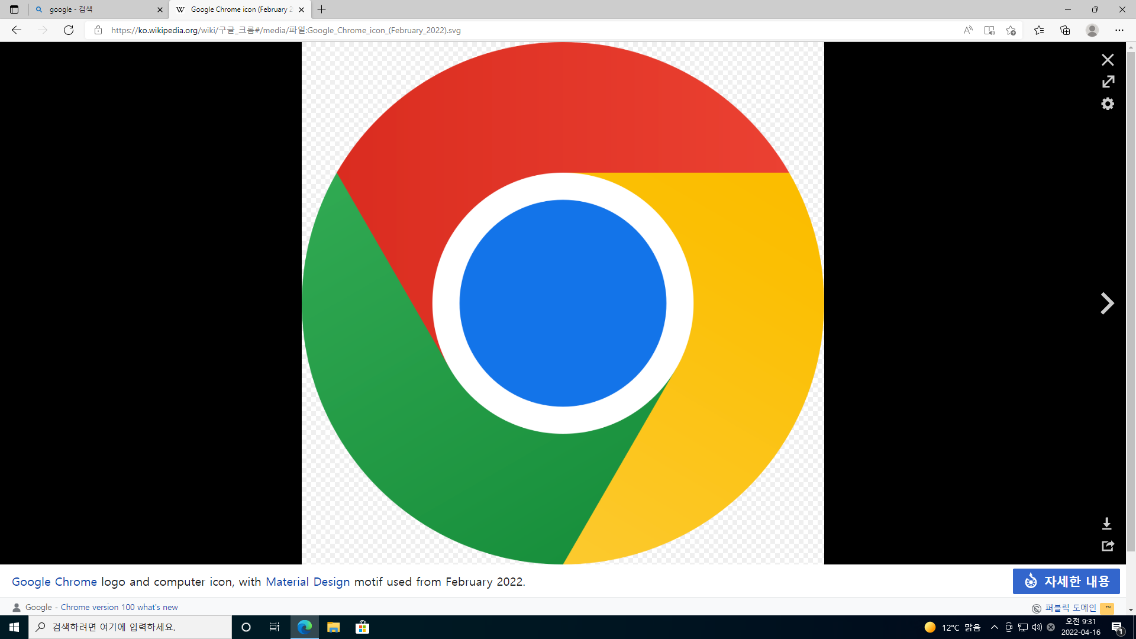
Task: Open the tab actions menu icon
Action: pyautogui.click(x=14, y=9)
